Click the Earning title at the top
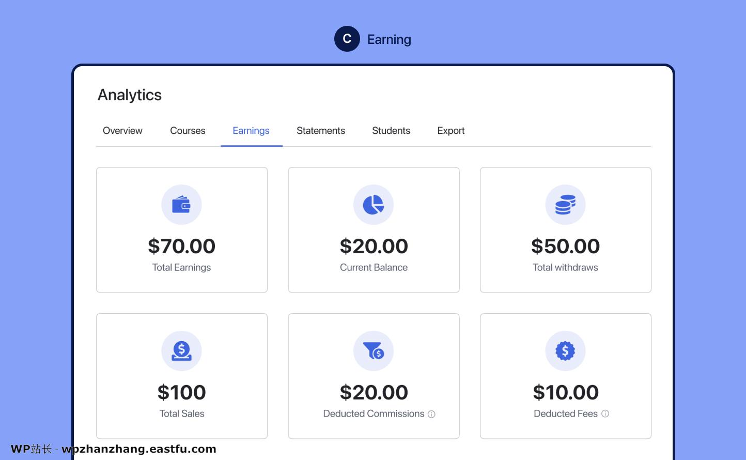The height and width of the screenshot is (460, 746). [x=389, y=39]
